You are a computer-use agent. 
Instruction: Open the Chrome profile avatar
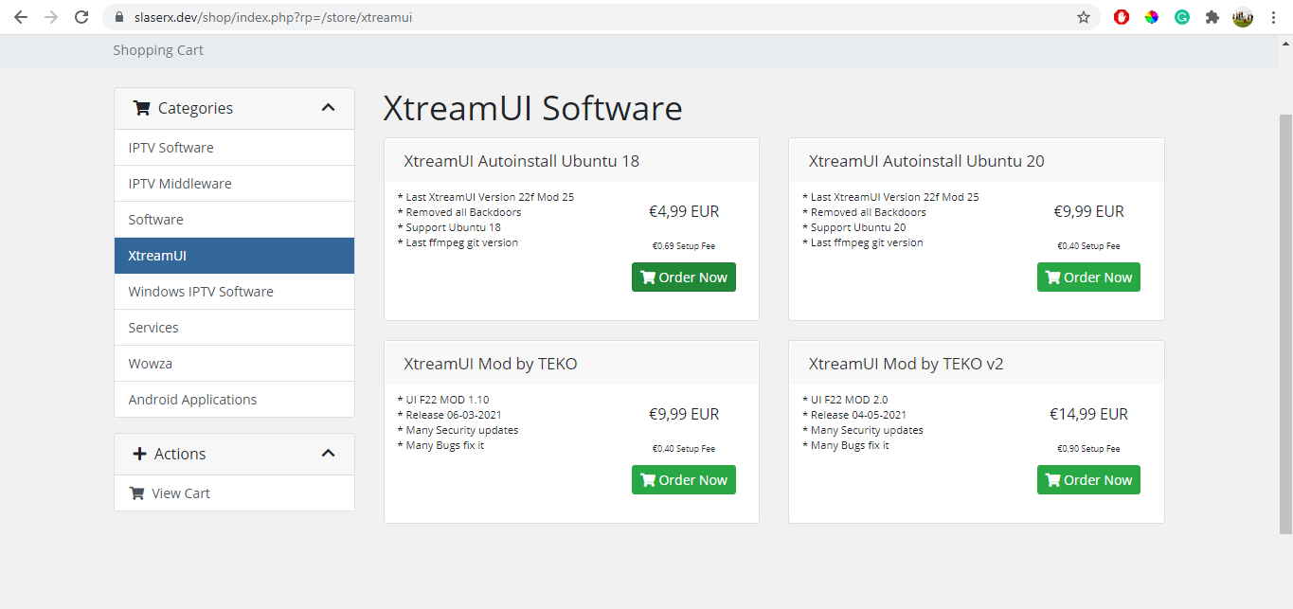pos(1243,17)
